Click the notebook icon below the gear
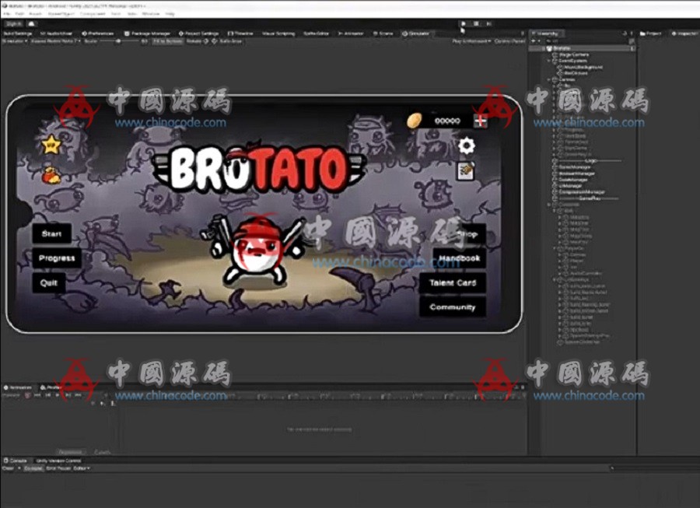The image size is (700, 508). pyautogui.click(x=466, y=170)
